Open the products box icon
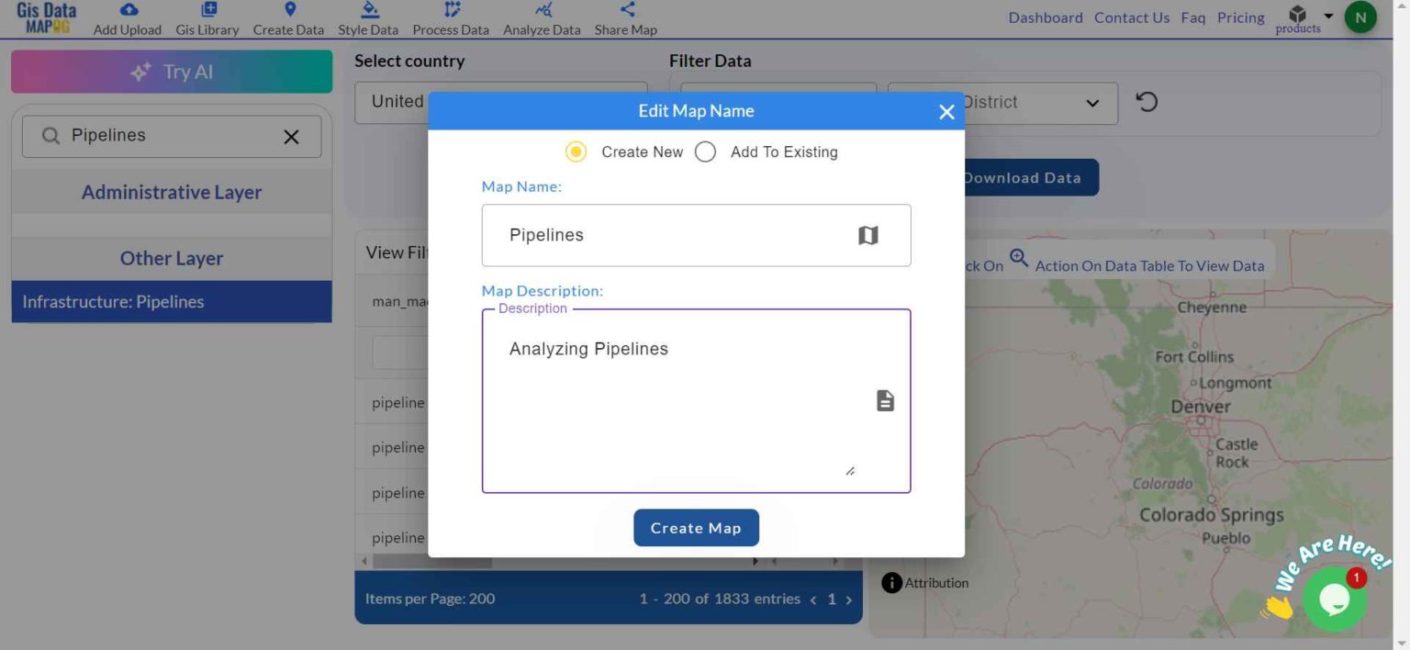1410x650 pixels. pos(1297,14)
